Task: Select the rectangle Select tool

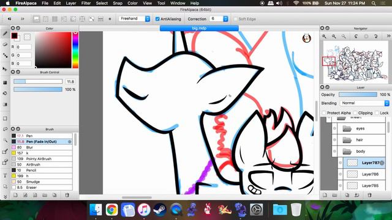Action: pyautogui.click(x=5, y=119)
